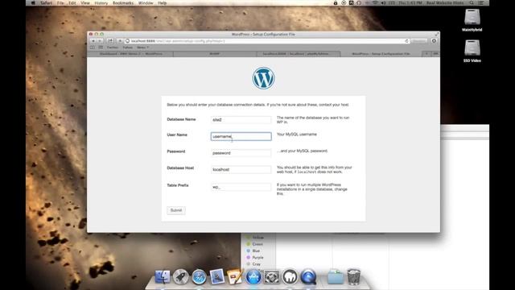Open the Apple menu
The image size is (515, 290).
(33, 3)
